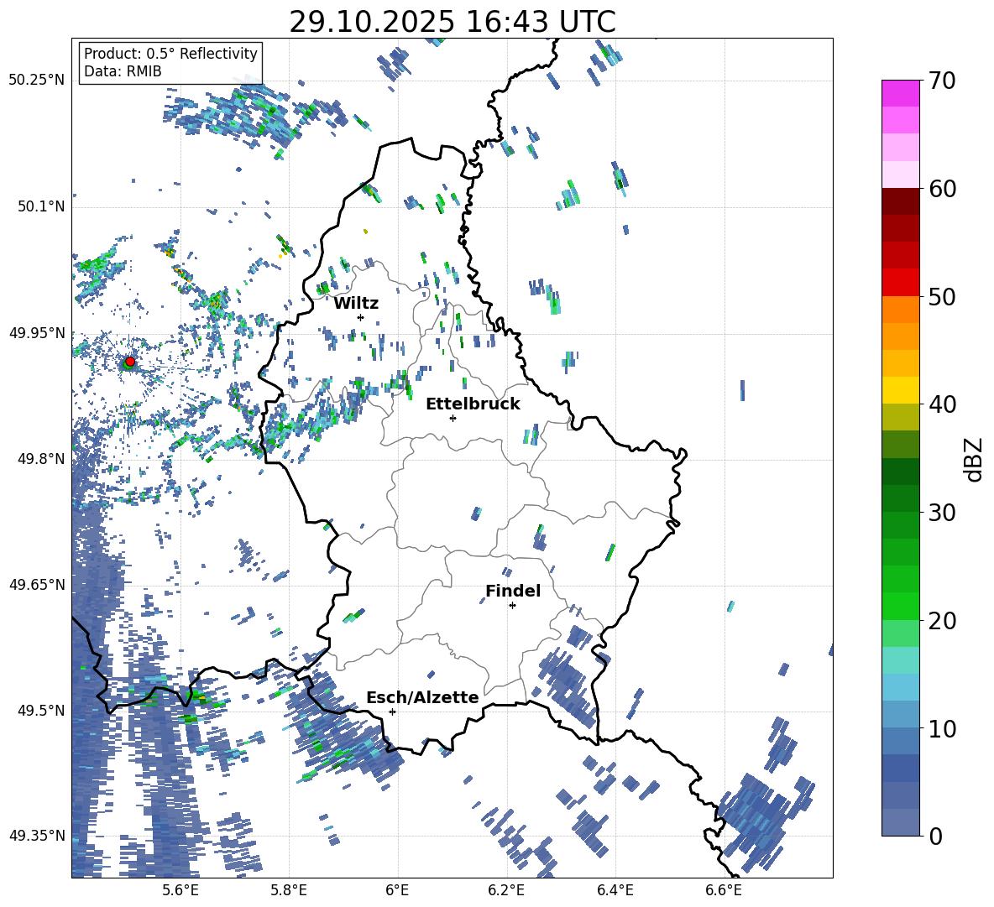The image size is (994, 907).
Task: Click the 50.25°N latitude tick label
Action: [37, 81]
